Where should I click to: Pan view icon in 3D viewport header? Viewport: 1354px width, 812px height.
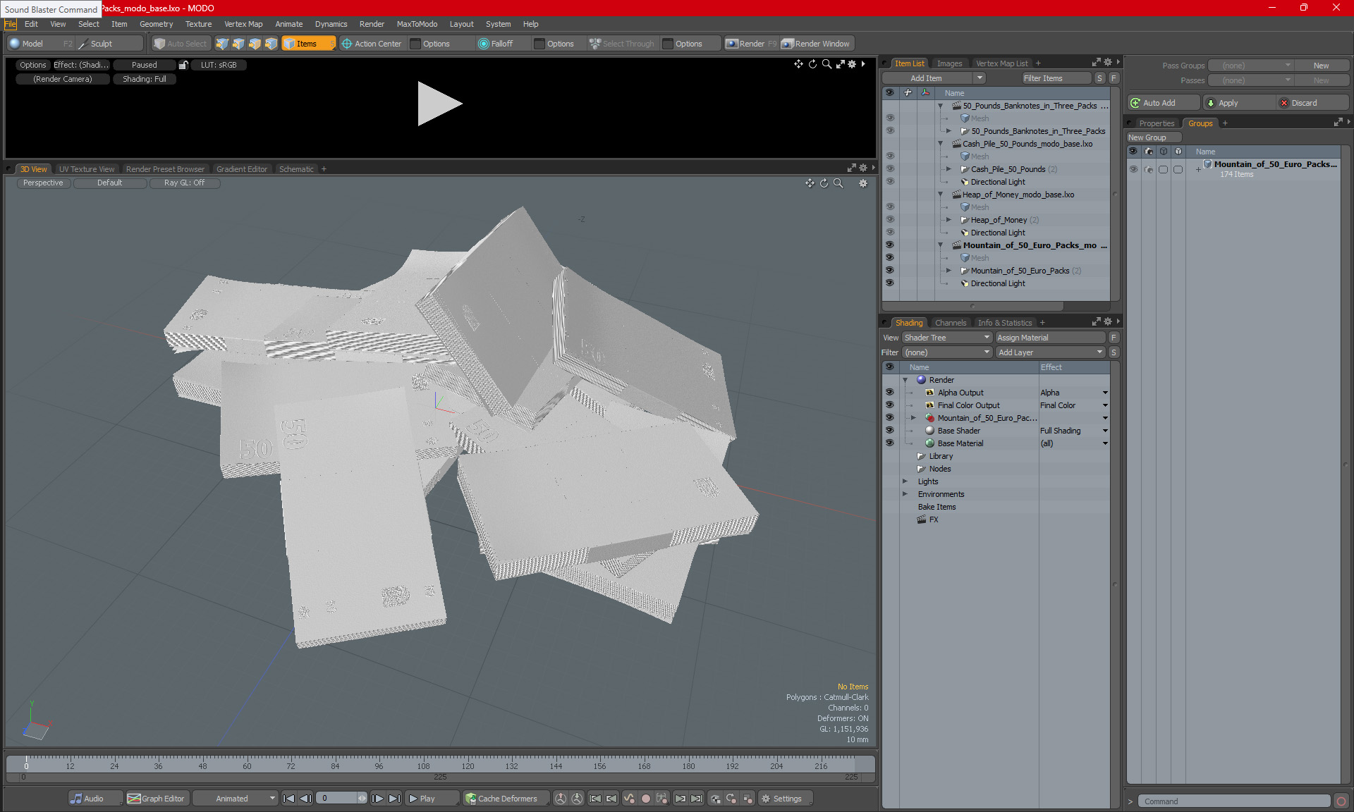click(810, 183)
